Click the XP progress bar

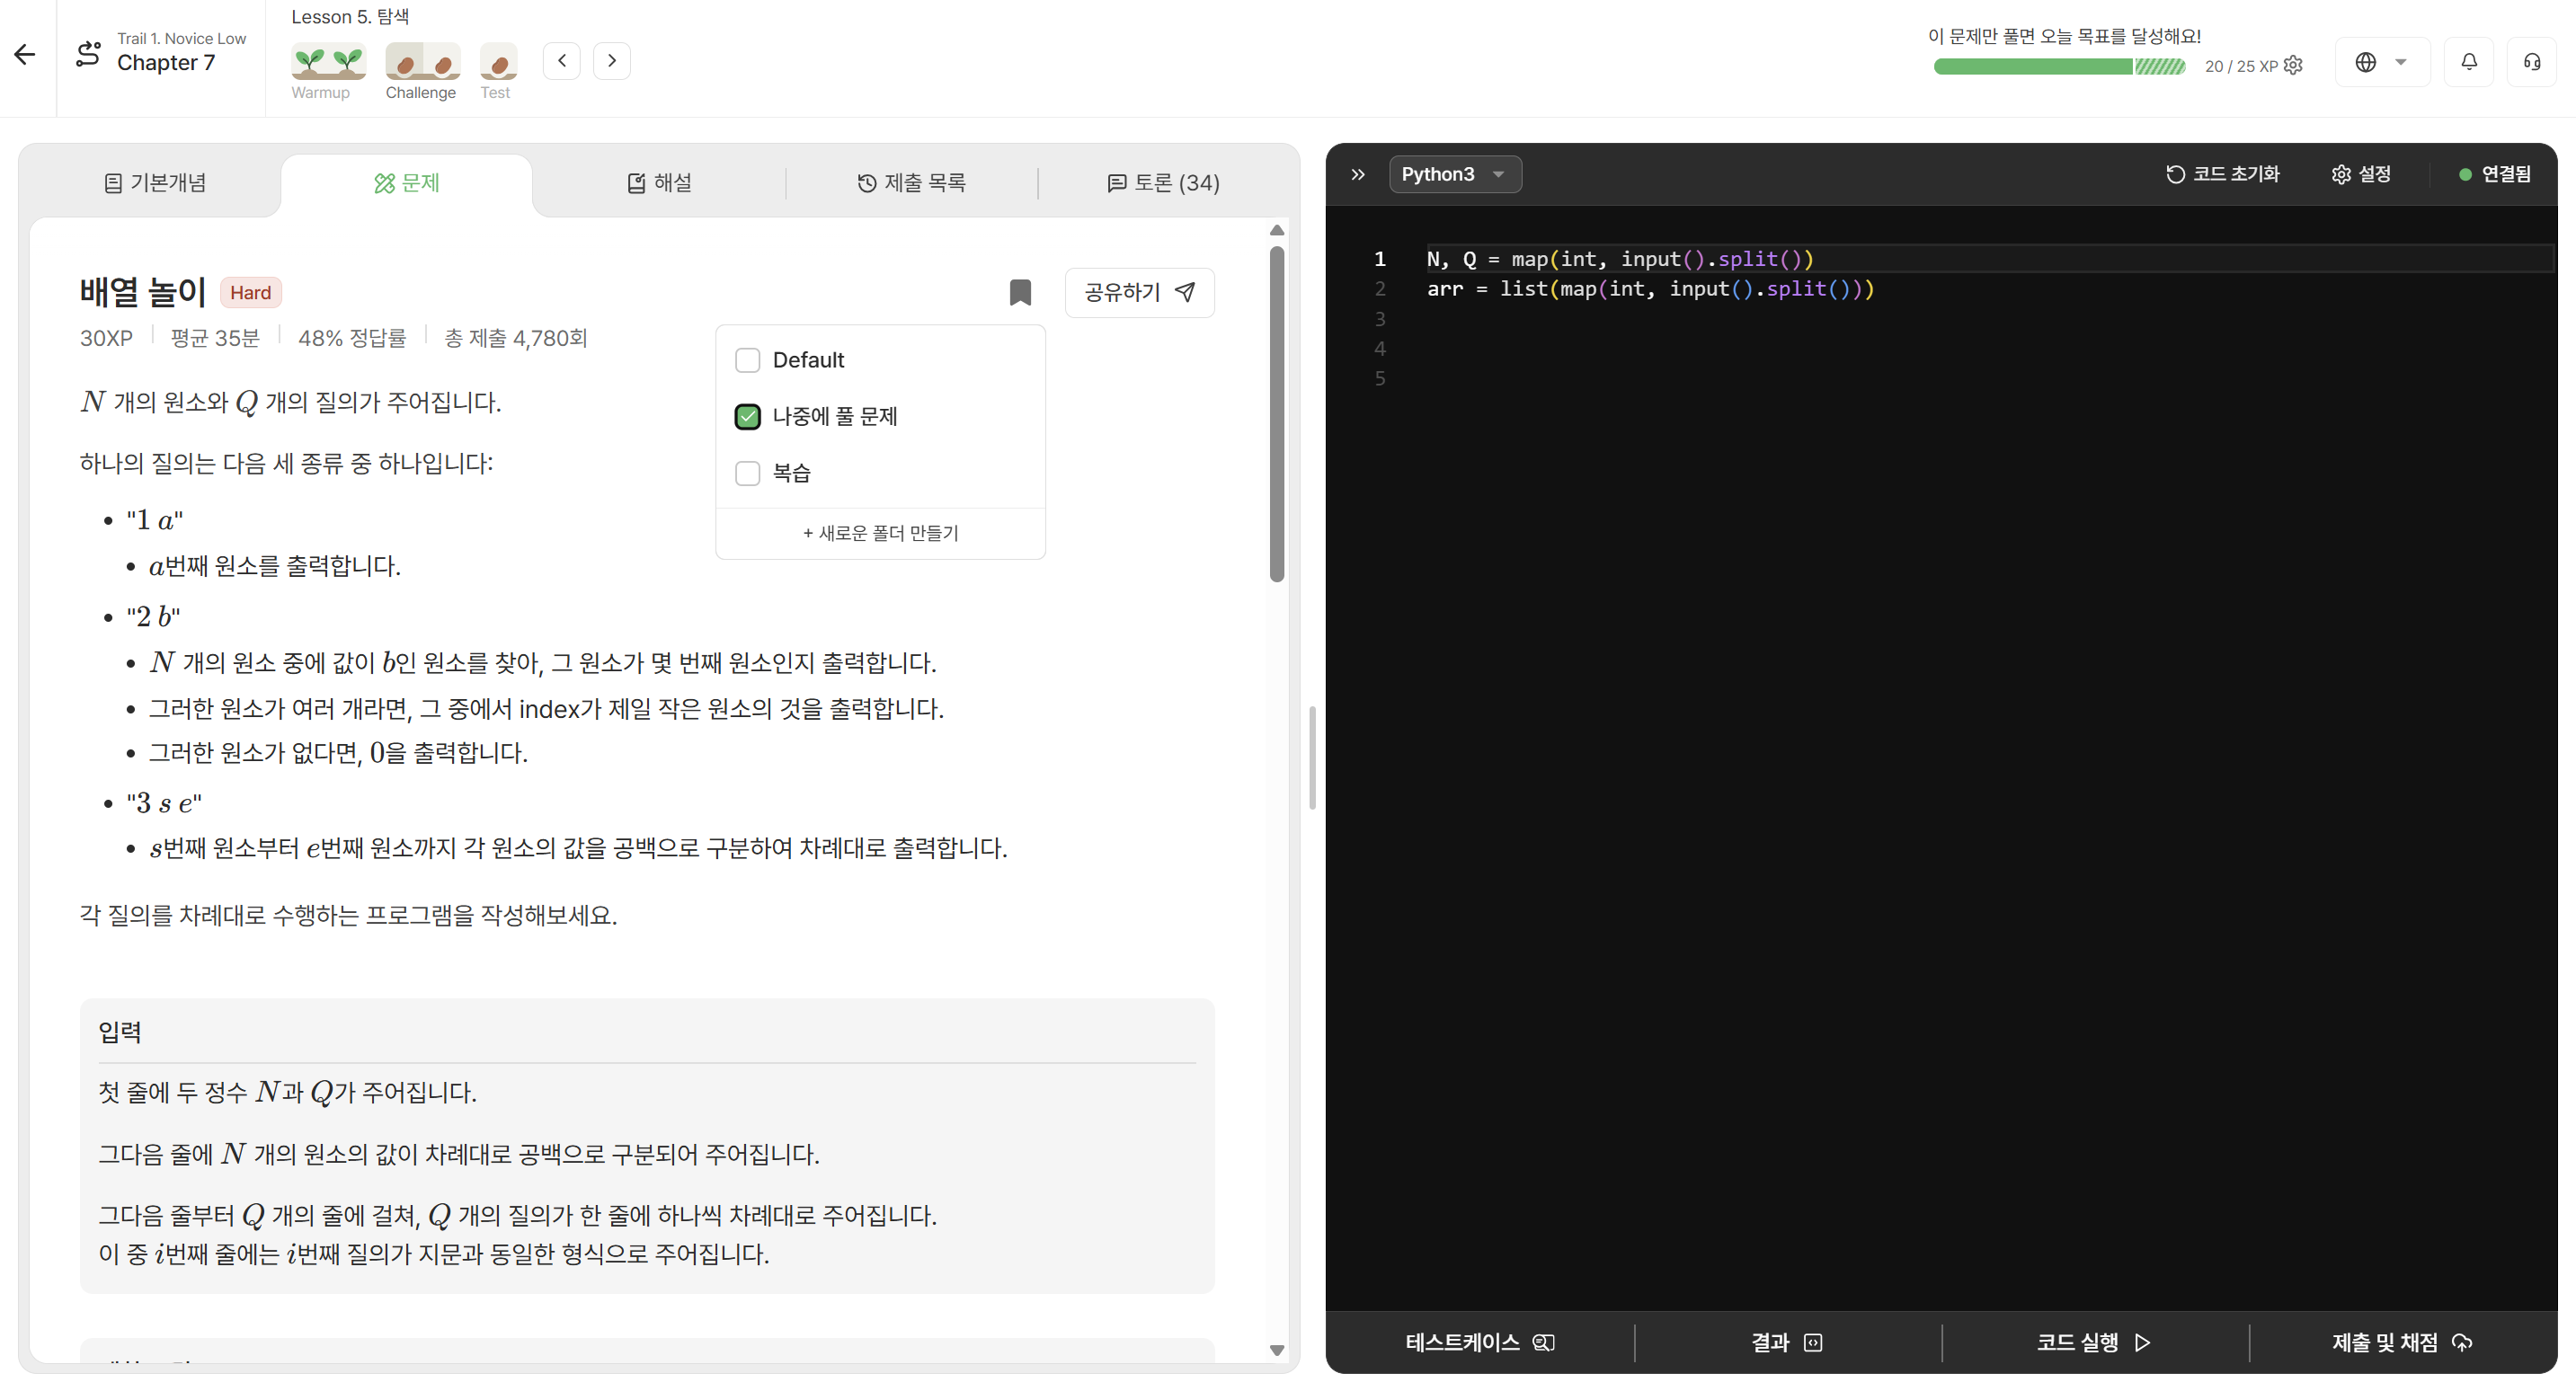[x=2059, y=66]
